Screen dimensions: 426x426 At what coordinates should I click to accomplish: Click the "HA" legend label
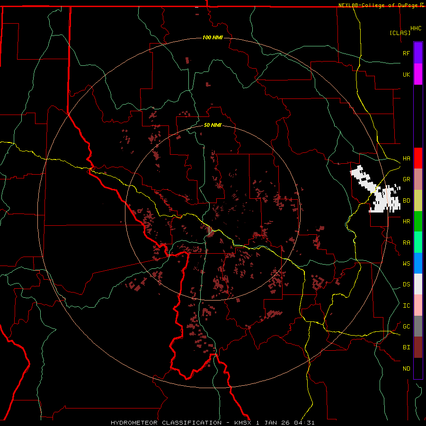(x=406, y=159)
